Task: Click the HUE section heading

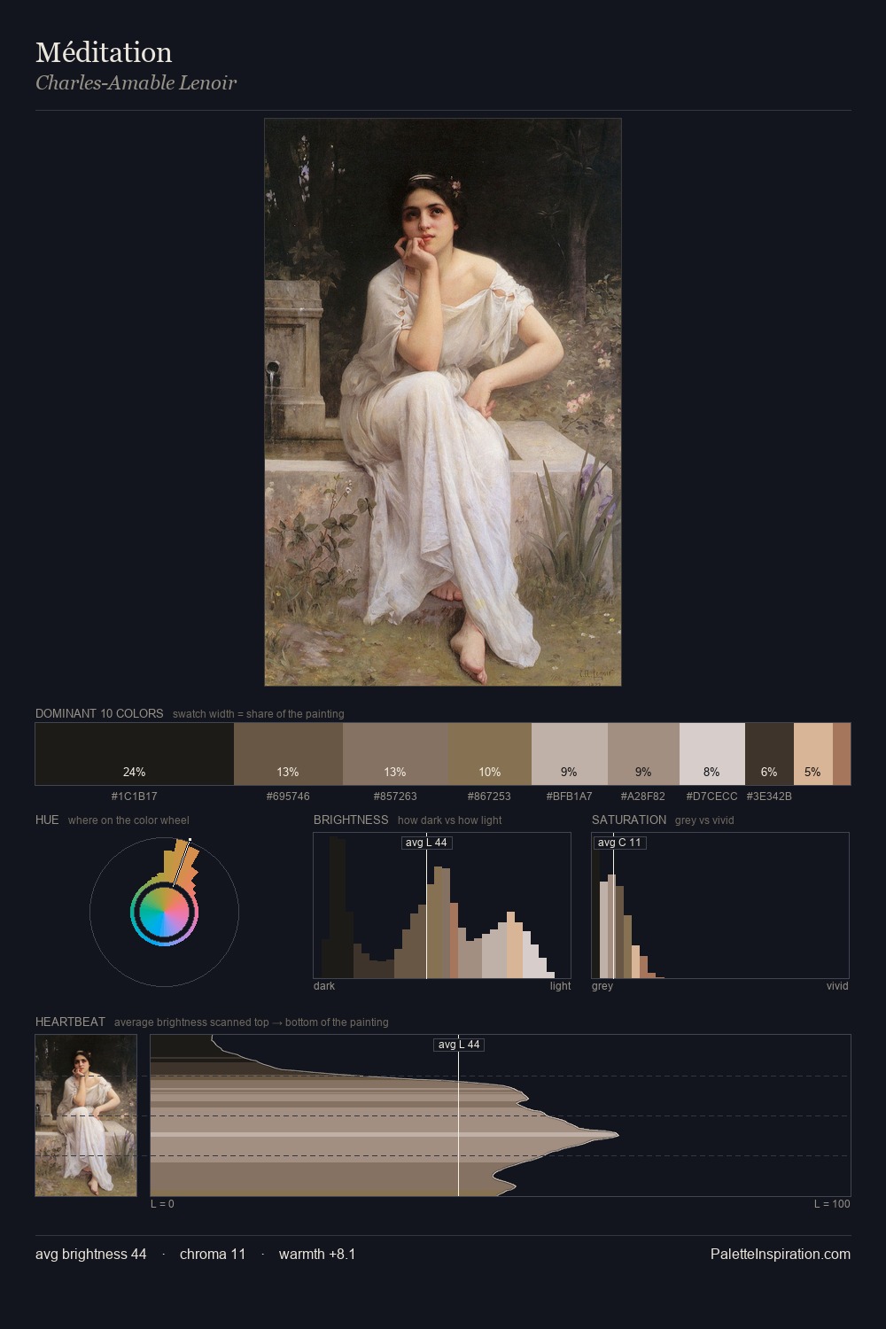Action: pos(47,820)
